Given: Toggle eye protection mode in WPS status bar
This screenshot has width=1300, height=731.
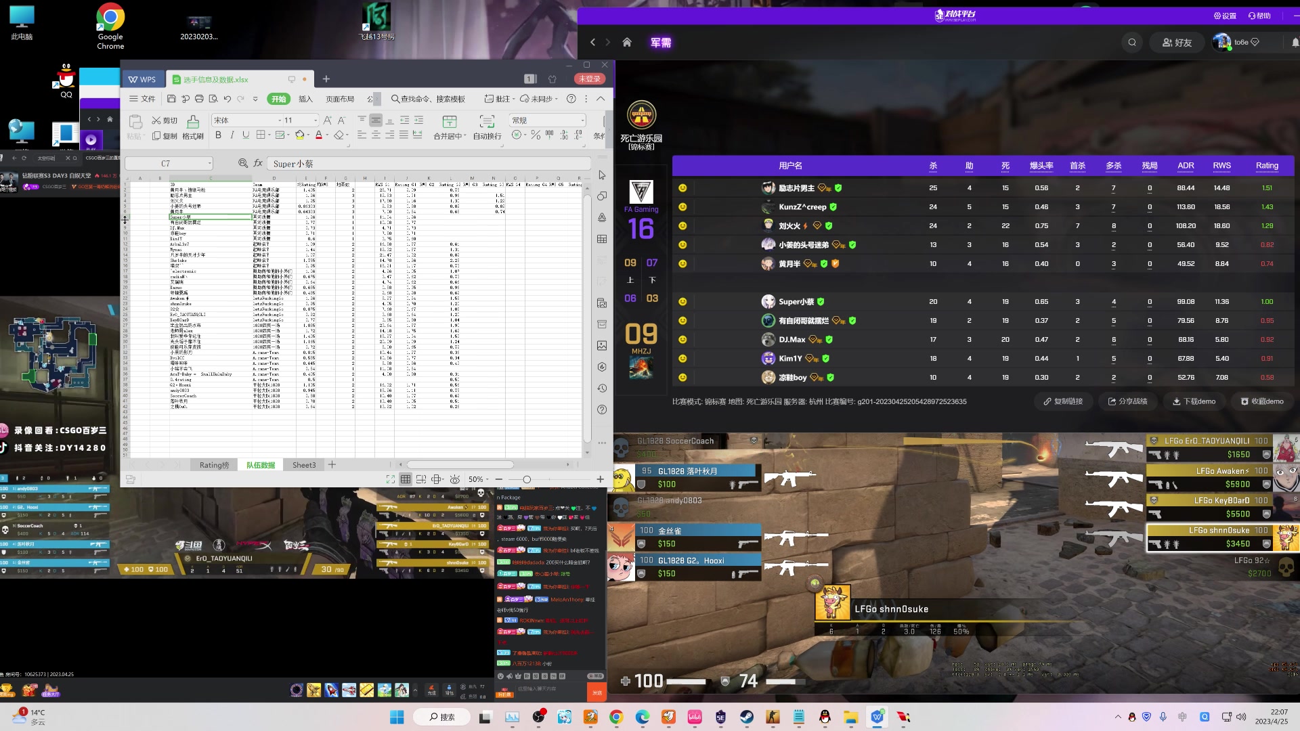Looking at the screenshot, I should [x=455, y=479].
